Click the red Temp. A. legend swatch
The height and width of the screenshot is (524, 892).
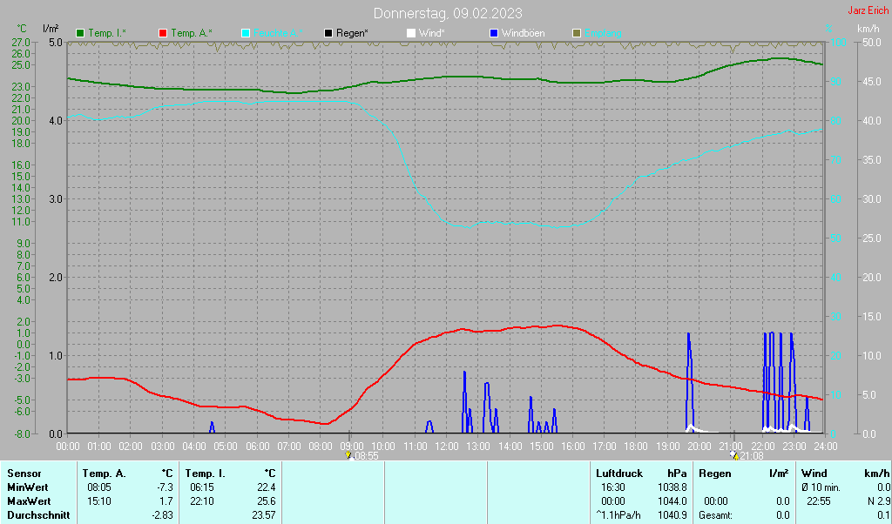coord(163,34)
